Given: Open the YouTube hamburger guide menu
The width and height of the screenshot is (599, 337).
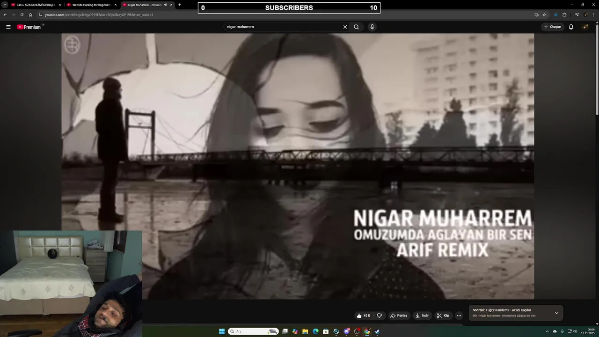Looking at the screenshot, I should (x=8, y=27).
